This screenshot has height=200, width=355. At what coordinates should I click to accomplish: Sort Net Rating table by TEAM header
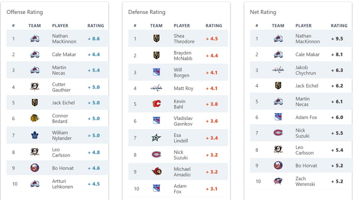[278, 26]
